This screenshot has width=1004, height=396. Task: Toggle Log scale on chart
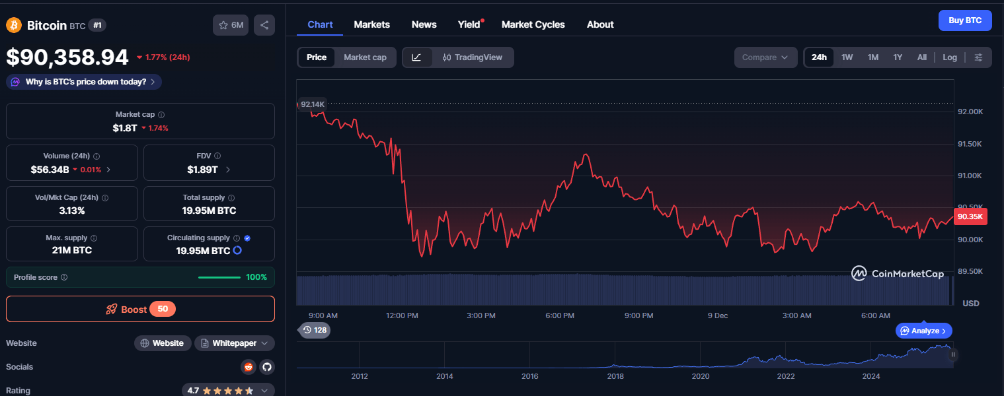(x=950, y=57)
